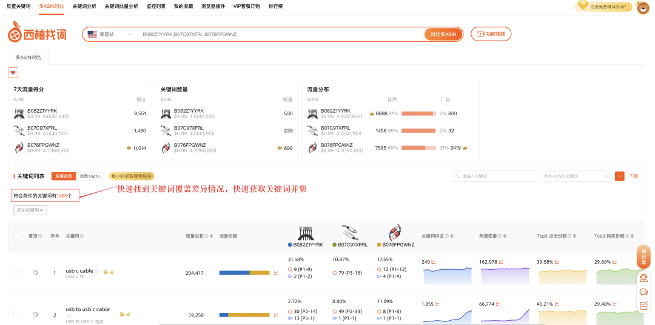
Task: Open the feedback note icon in side panel
Action: (643, 306)
